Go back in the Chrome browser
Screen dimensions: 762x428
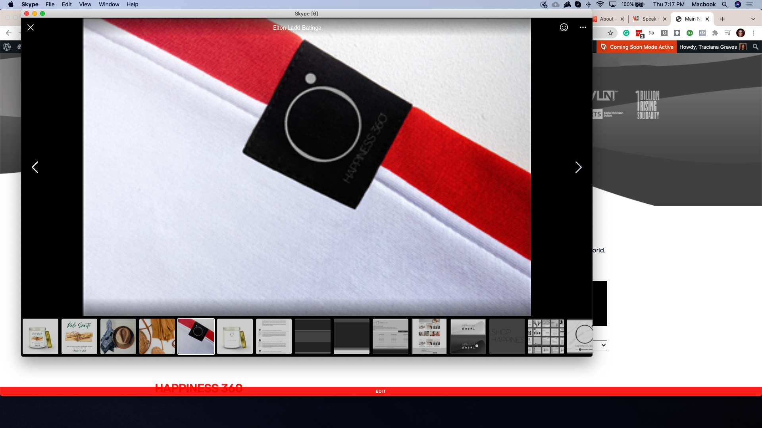tap(9, 33)
